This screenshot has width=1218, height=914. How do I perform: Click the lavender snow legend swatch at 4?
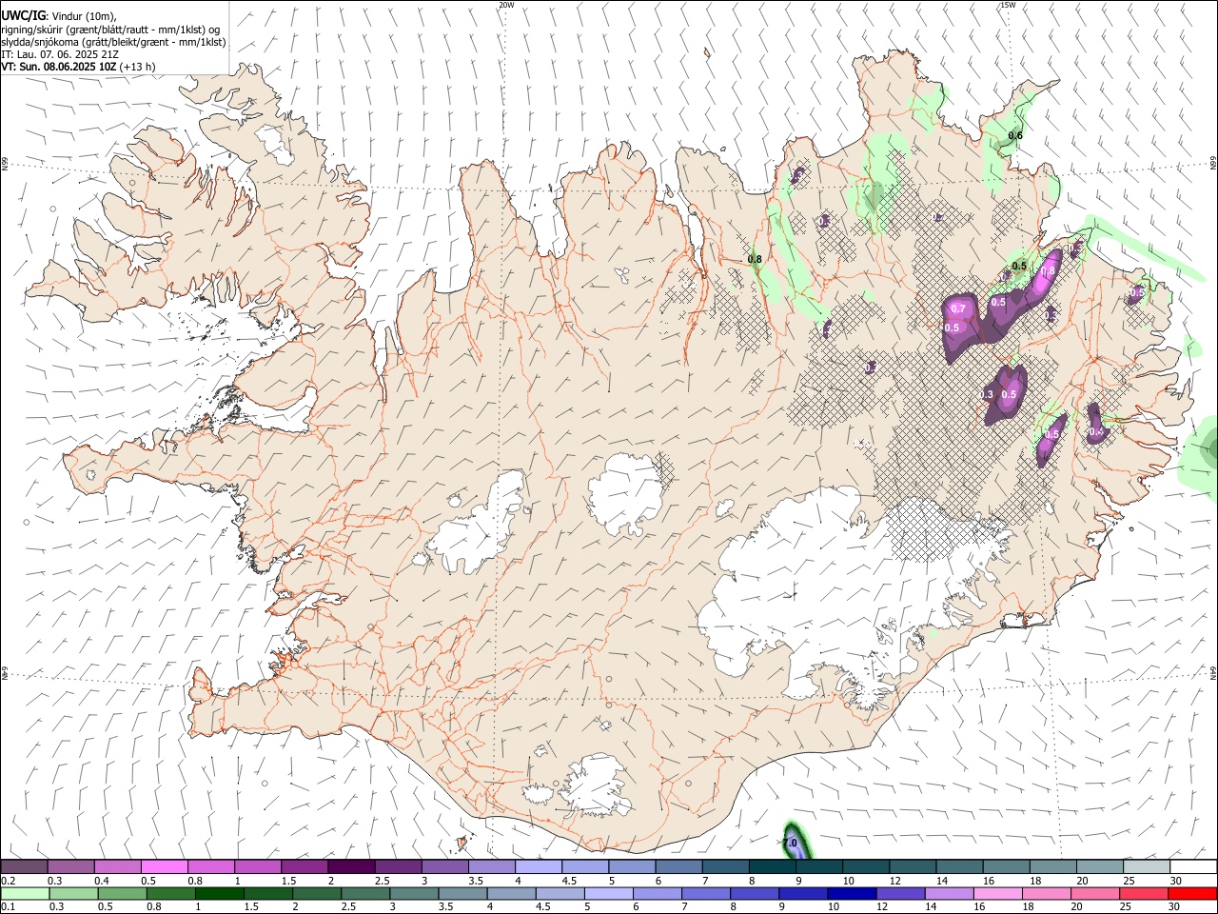coord(537,867)
